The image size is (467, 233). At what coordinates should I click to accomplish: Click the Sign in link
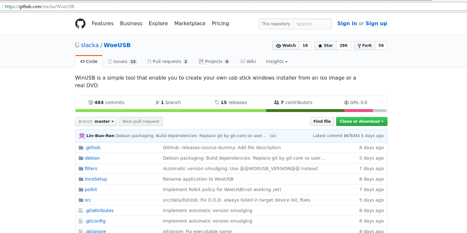pyautogui.click(x=347, y=24)
